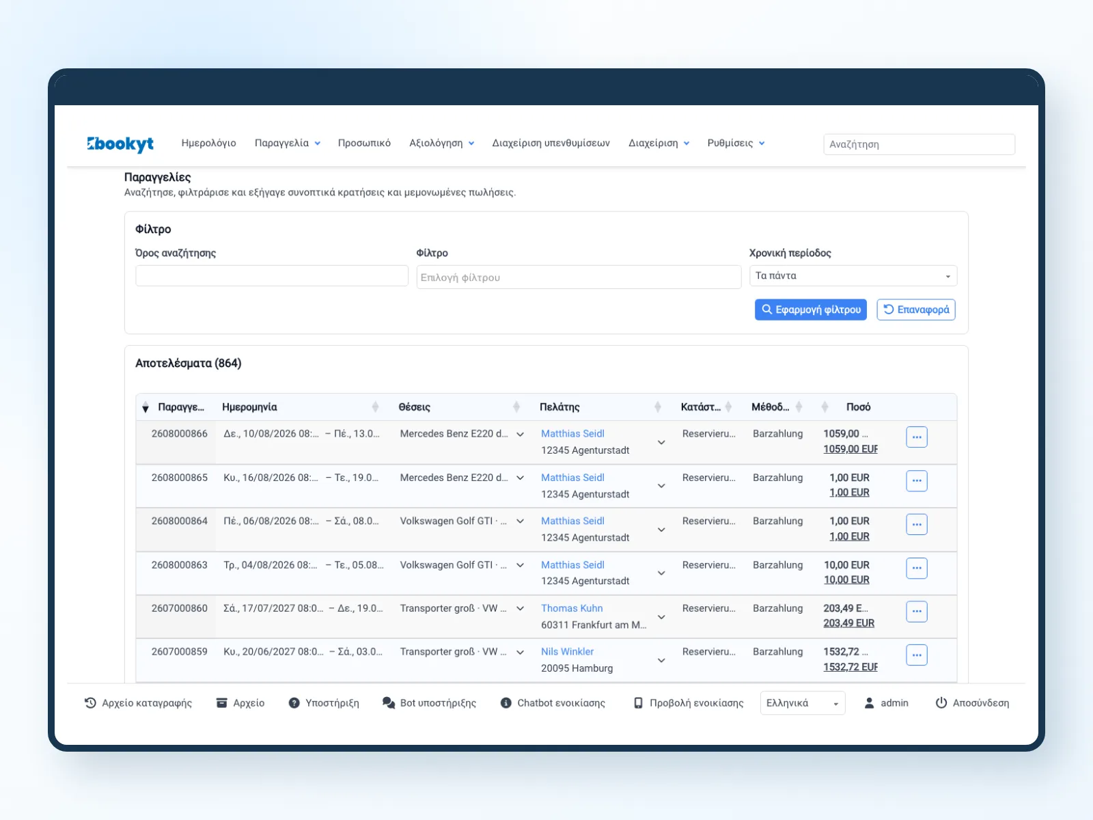The width and height of the screenshot is (1093, 820).
Task: Open actions menu for order 2608000863
Action: (x=917, y=568)
